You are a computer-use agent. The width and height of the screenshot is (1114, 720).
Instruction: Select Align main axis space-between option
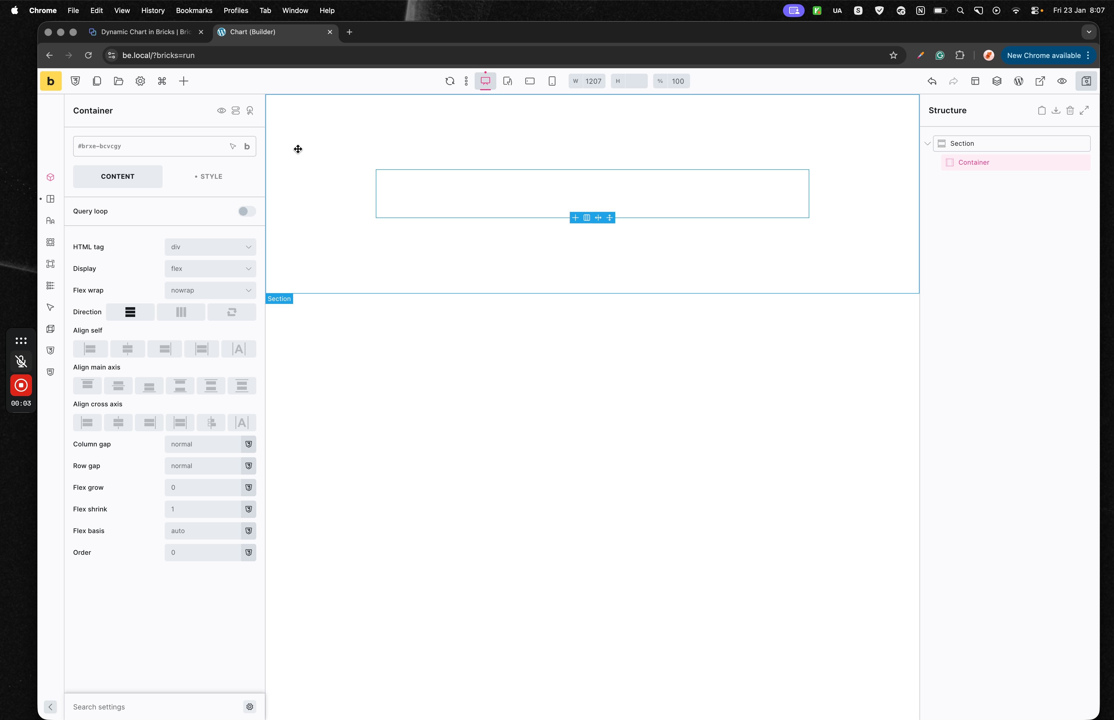click(x=180, y=386)
